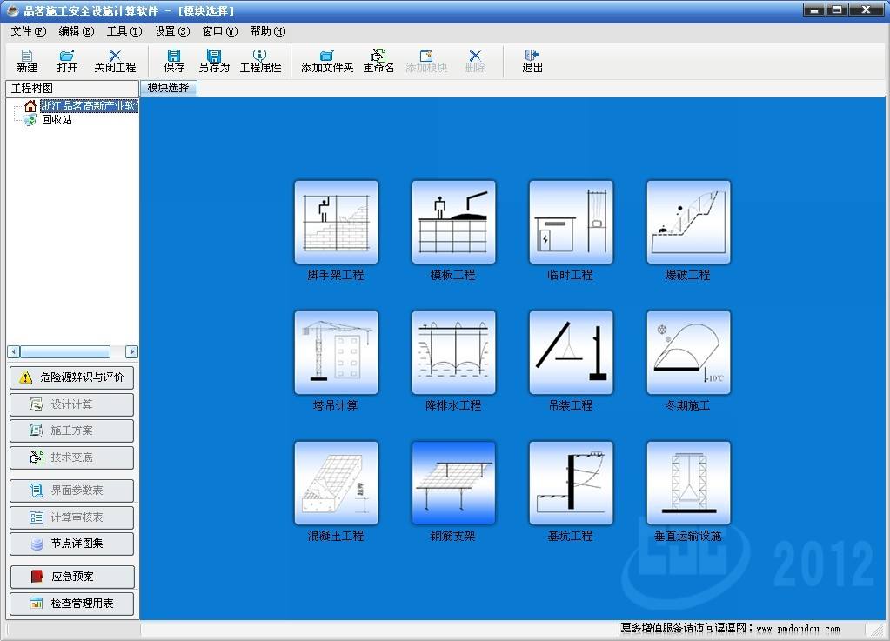Screen dimensions: 890x641
Task: Open the 文件 menu
Action: click(28, 31)
